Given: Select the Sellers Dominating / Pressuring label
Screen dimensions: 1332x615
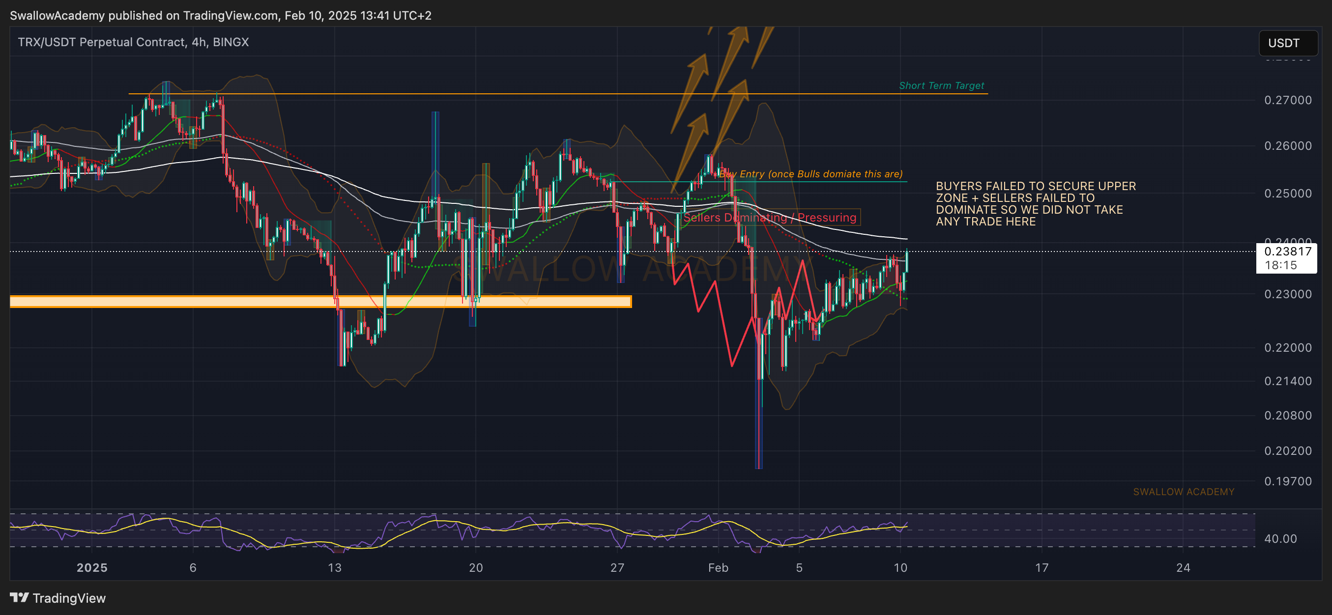Looking at the screenshot, I should point(770,218).
